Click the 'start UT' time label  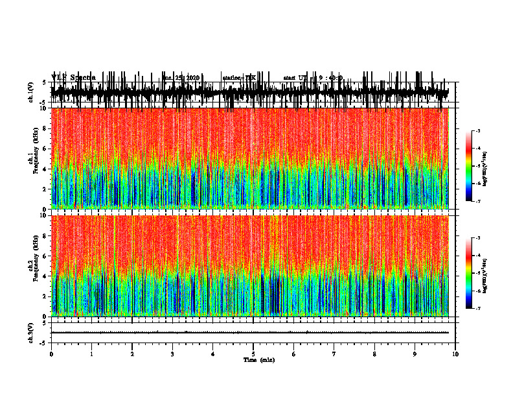click(313, 78)
